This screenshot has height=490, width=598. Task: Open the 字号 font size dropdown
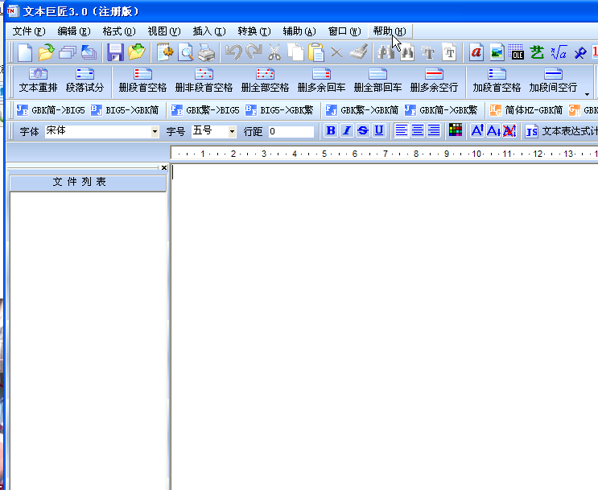[232, 132]
